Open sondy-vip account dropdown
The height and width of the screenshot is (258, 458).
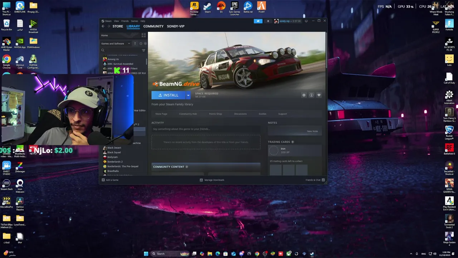point(287,21)
